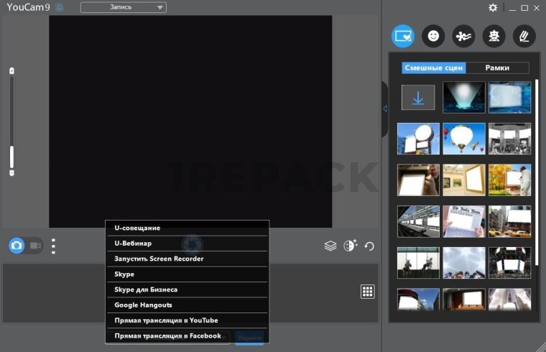Open the emoji effects panel
The height and width of the screenshot is (352, 546).
pyautogui.click(x=433, y=36)
